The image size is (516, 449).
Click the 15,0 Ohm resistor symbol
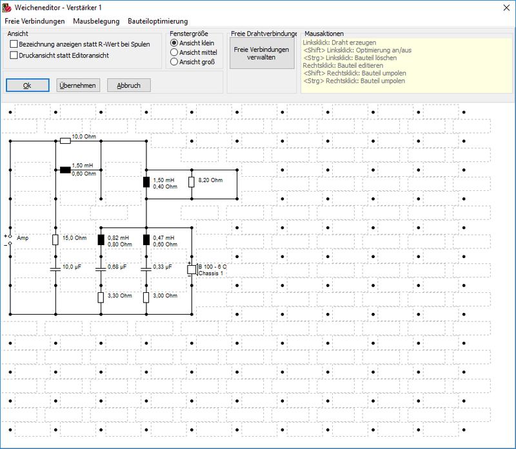pyautogui.click(x=55, y=240)
